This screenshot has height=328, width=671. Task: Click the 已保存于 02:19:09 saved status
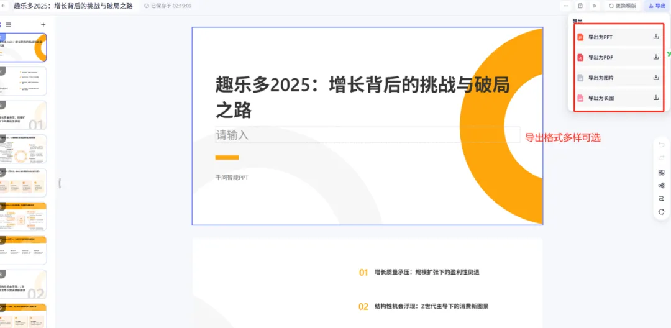[x=168, y=6]
